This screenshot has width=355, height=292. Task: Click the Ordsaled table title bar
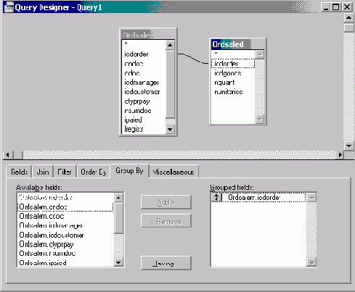[238, 44]
